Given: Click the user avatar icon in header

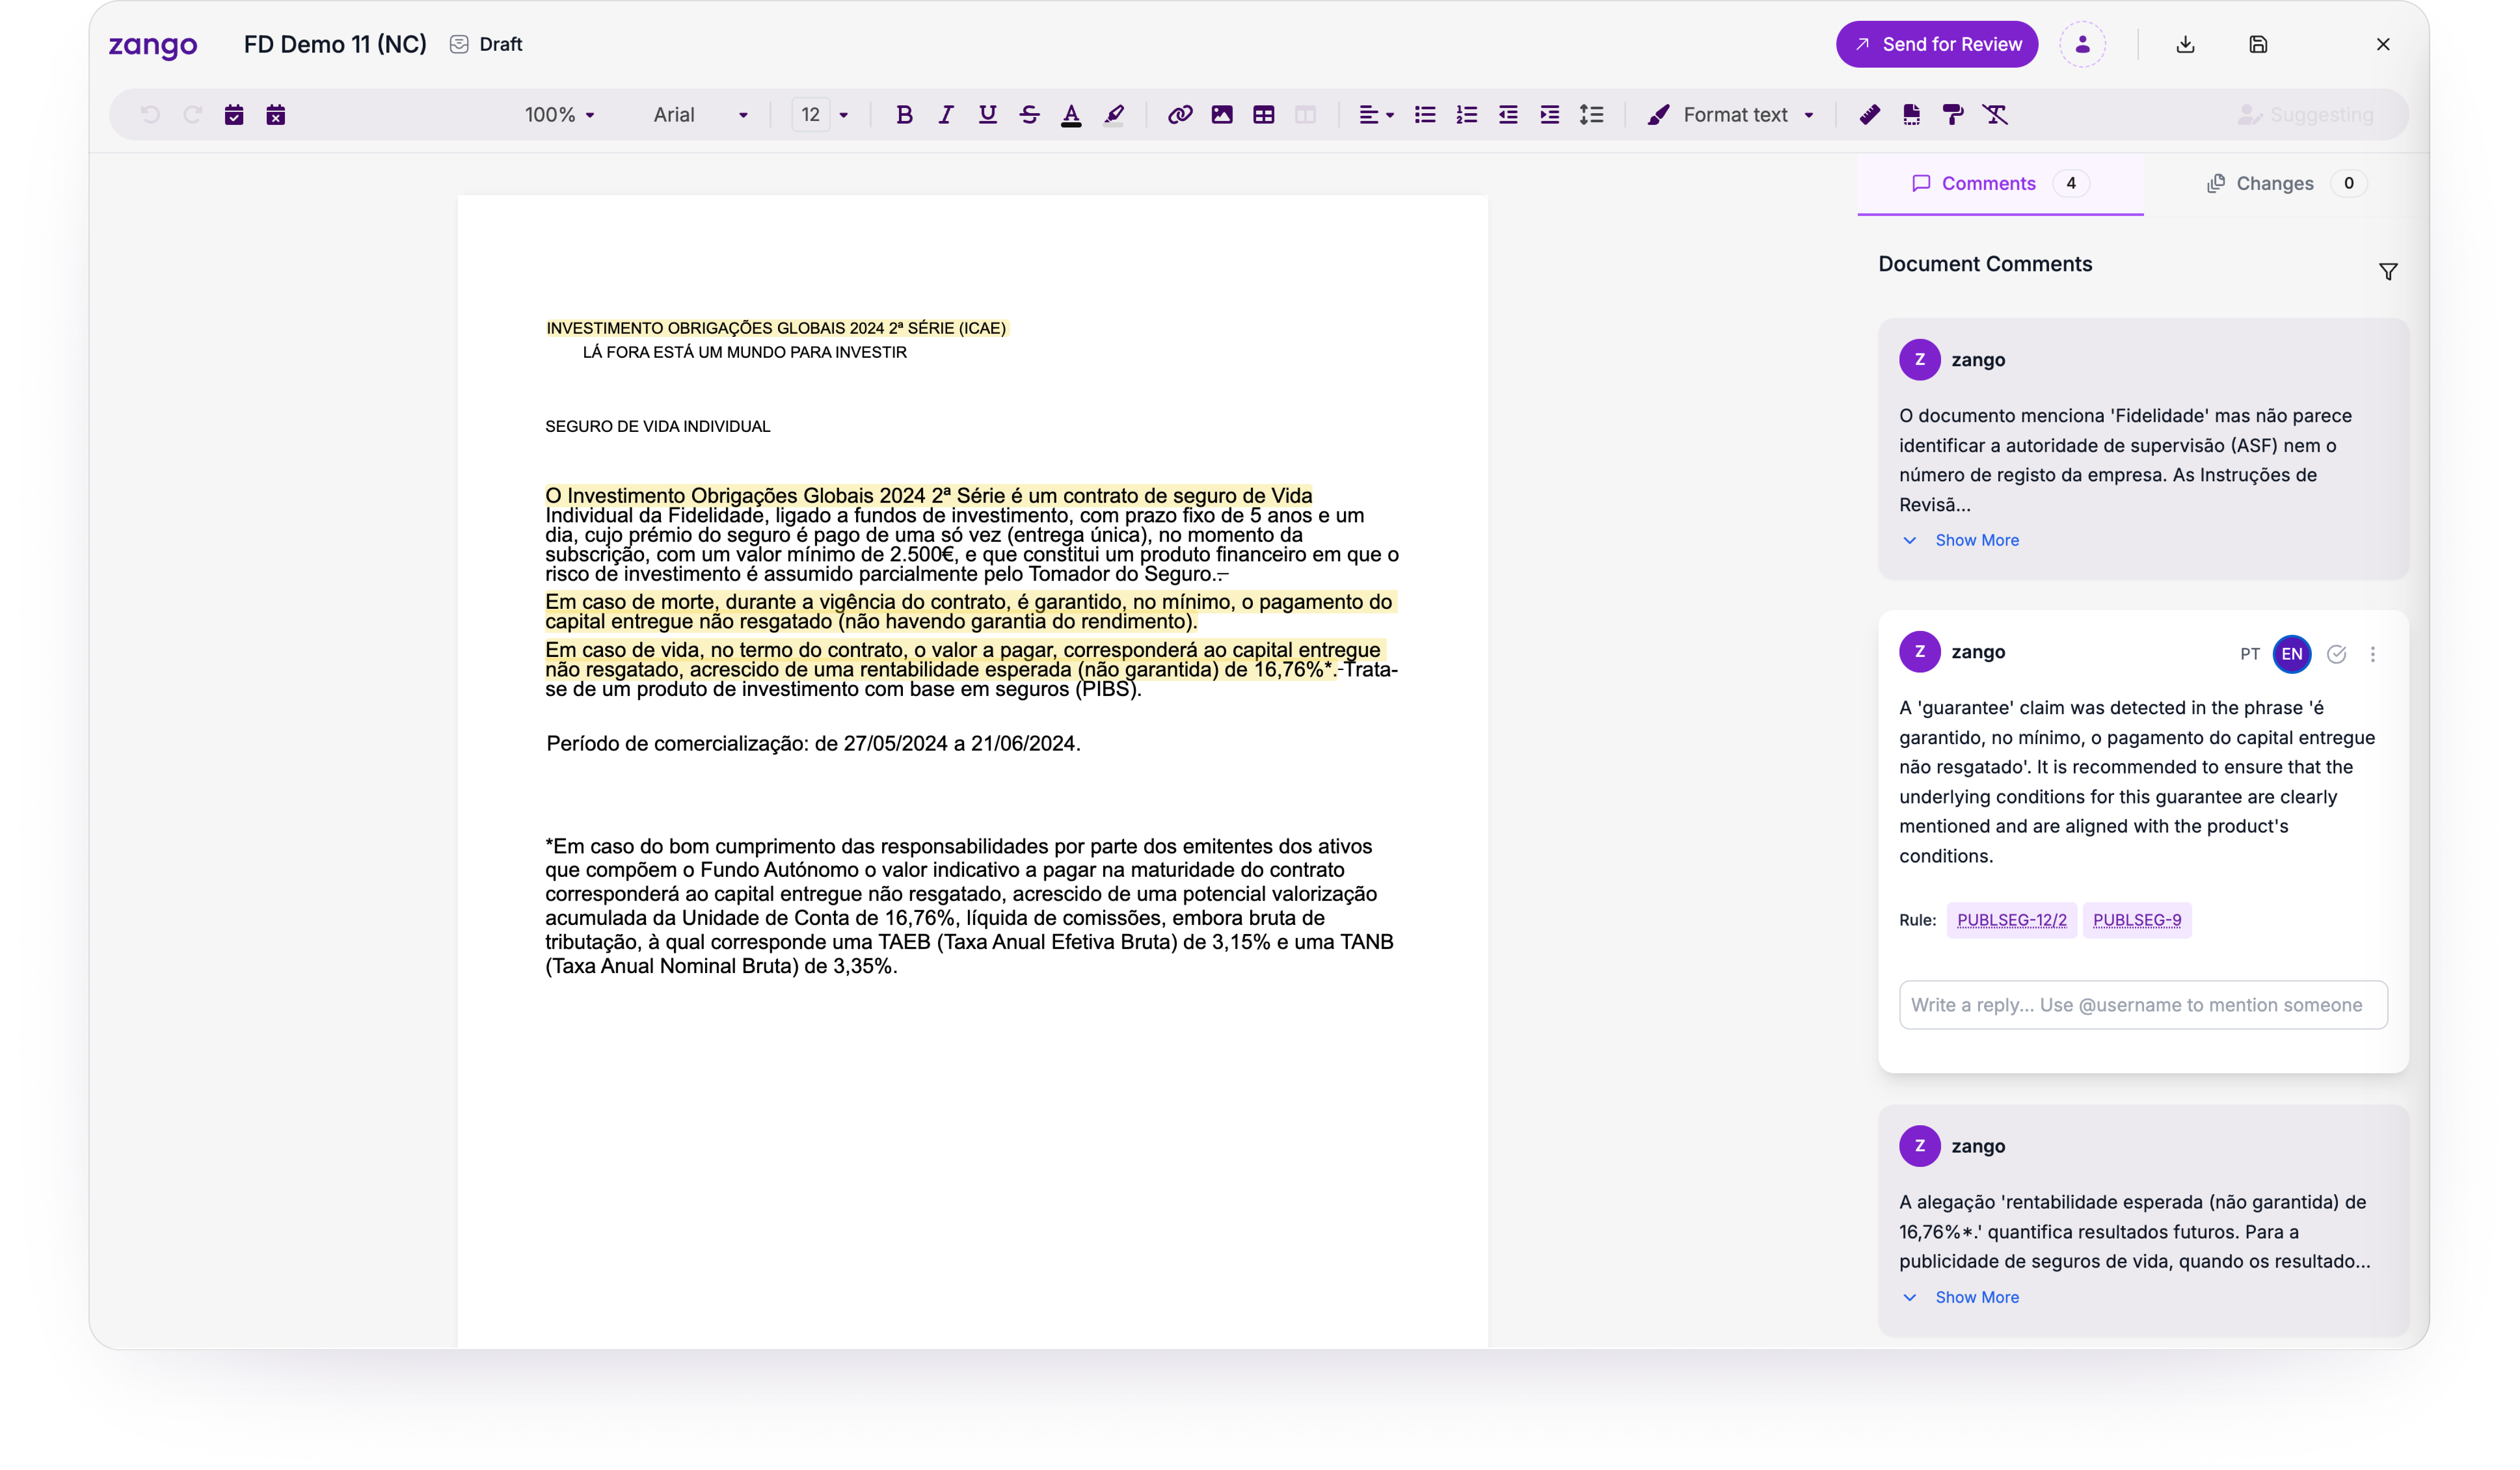Looking at the screenshot, I should [x=2083, y=44].
